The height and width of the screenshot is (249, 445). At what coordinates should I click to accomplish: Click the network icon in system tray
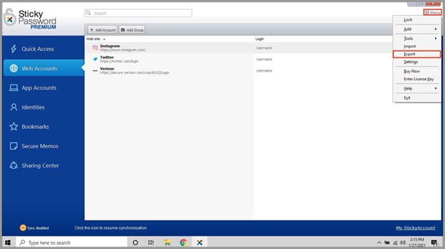coord(395,243)
